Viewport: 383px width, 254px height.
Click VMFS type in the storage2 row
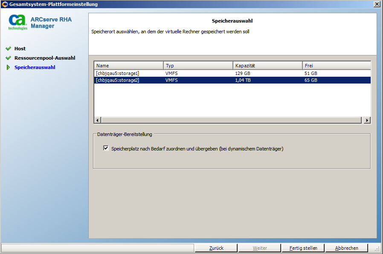tap(171, 80)
